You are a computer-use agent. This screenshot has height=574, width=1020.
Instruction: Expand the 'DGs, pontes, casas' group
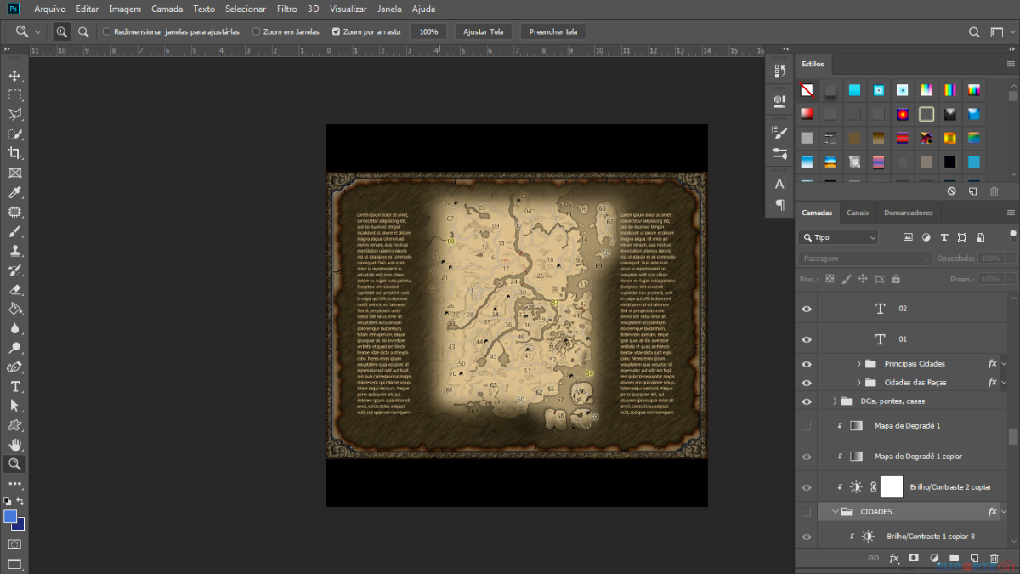[835, 401]
